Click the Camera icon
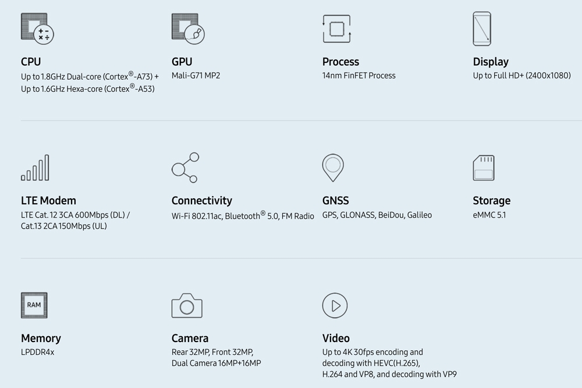 point(187,305)
